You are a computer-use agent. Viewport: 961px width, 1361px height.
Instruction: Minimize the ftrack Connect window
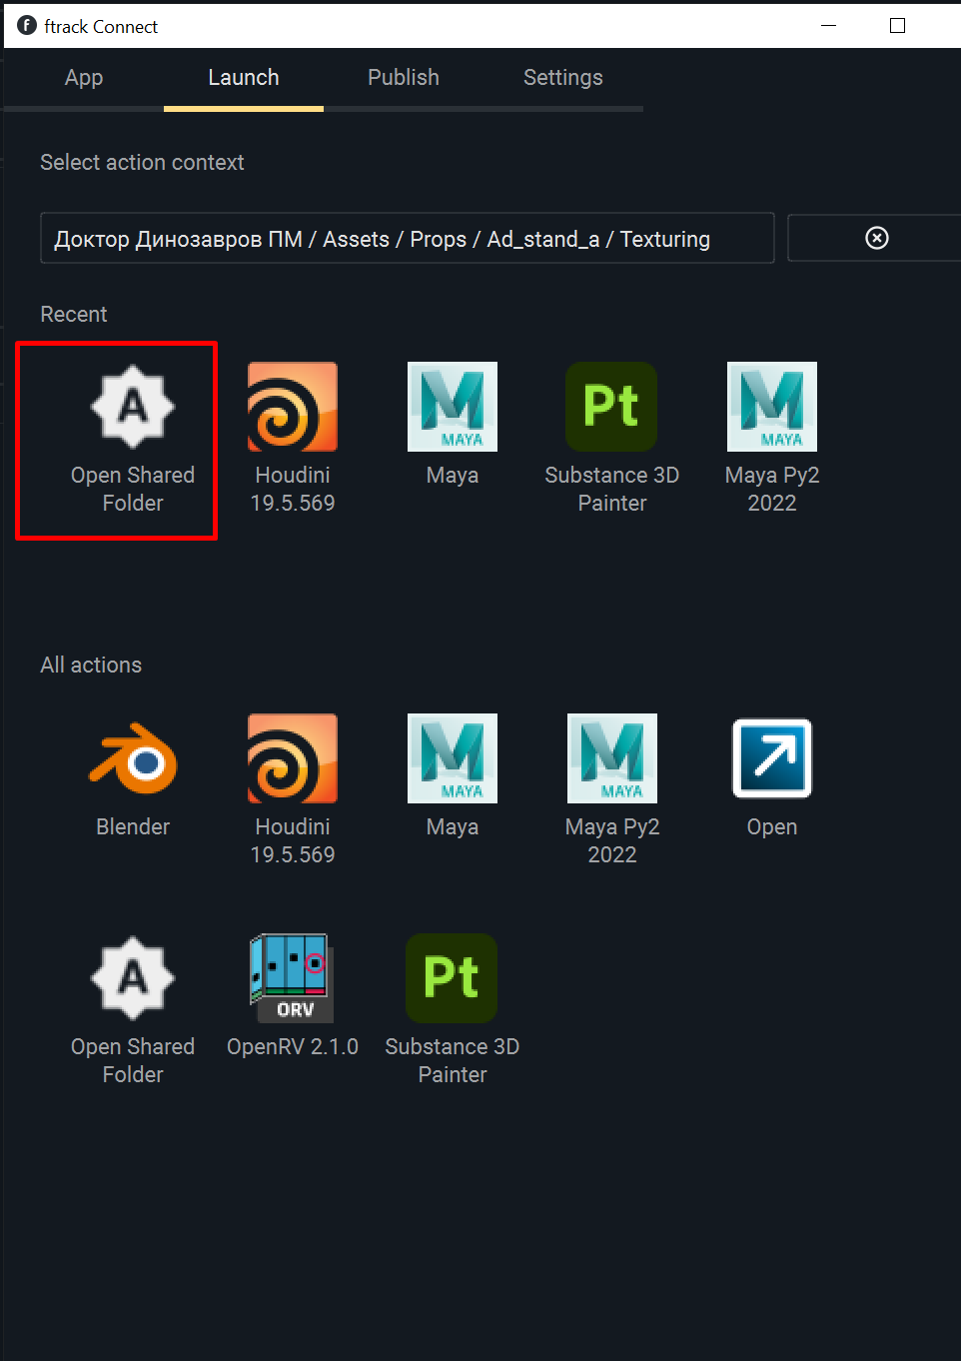point(828,26)
